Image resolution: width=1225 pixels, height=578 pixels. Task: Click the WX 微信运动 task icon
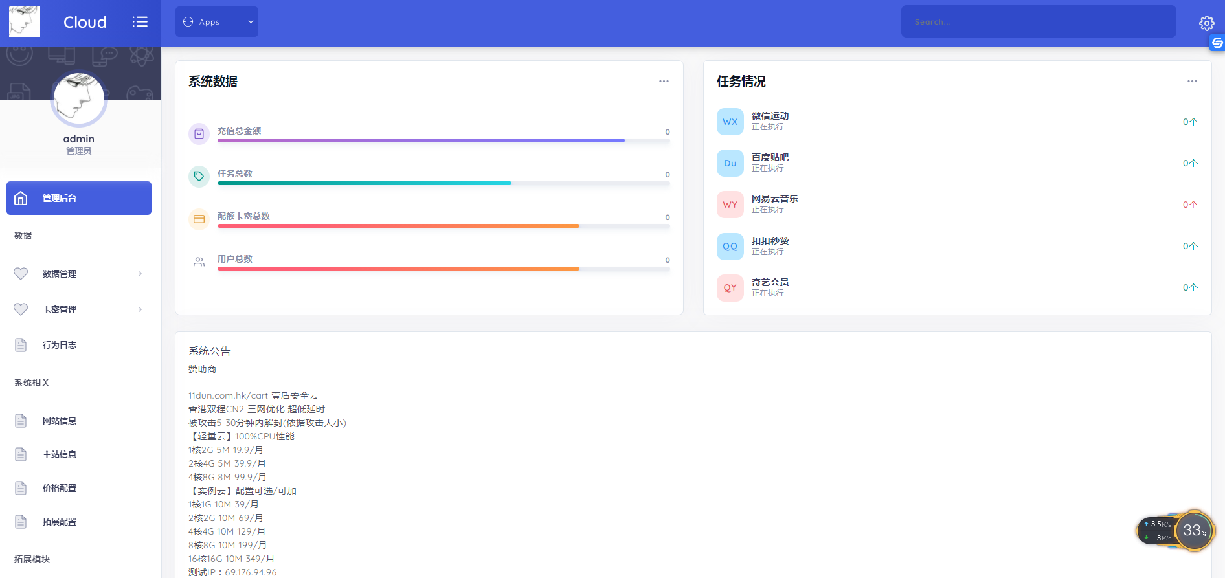[730, 122]
